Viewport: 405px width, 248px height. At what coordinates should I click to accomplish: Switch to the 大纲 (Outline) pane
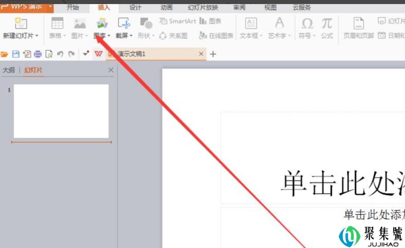(x=9, y=70)
